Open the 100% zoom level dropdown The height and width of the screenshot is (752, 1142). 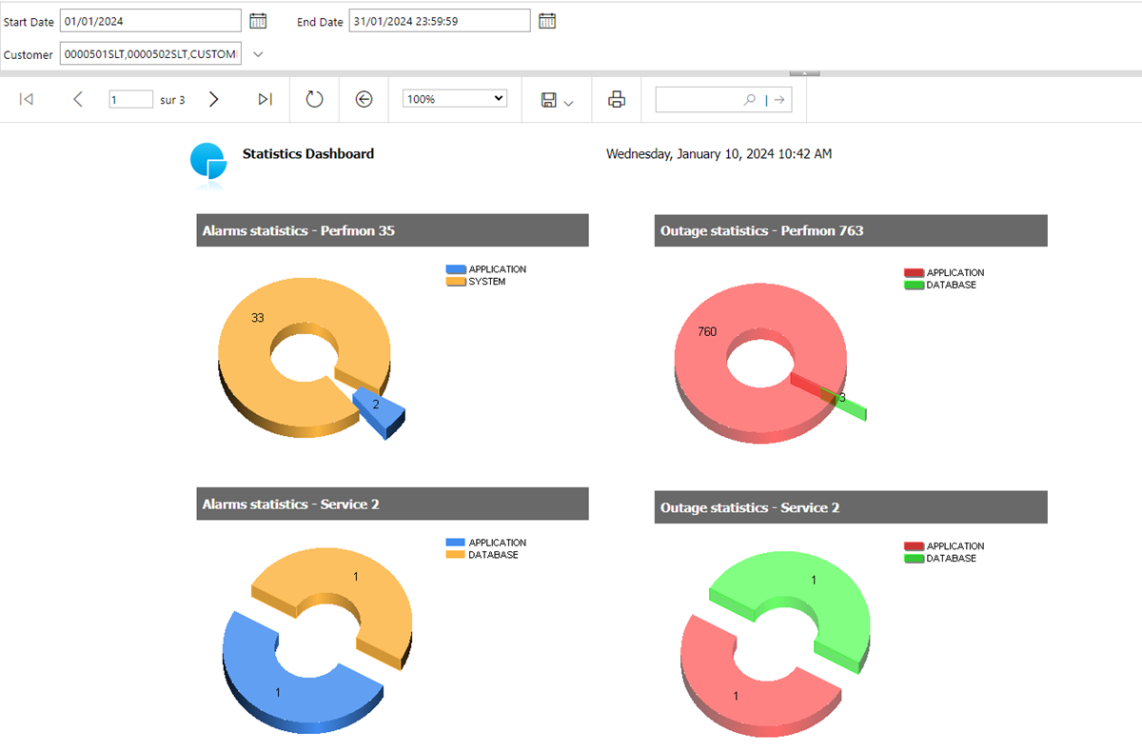point(455,99)
